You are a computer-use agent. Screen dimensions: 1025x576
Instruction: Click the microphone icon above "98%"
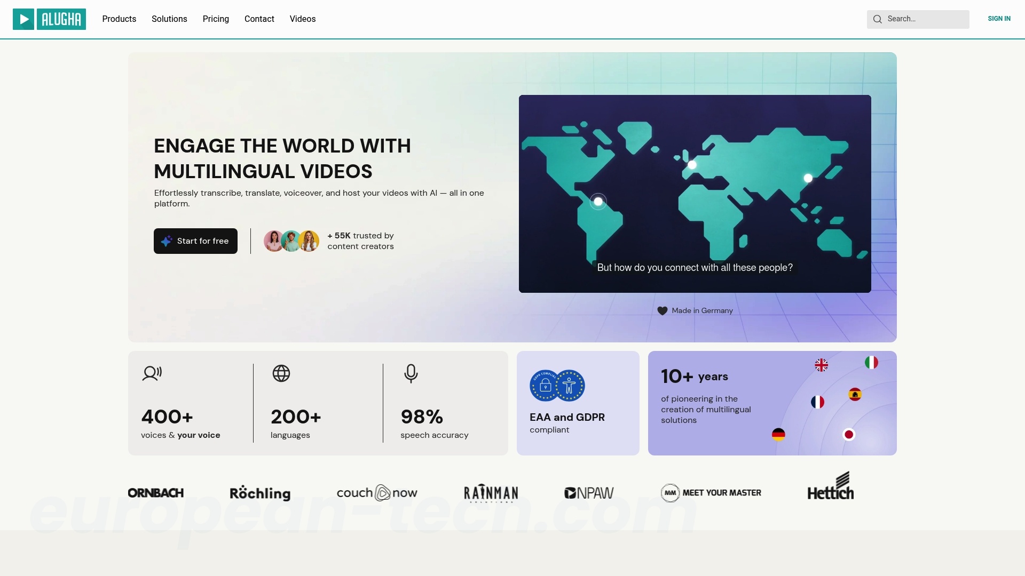coord(411,373)
